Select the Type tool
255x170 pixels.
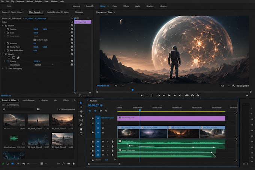click(x=81, y=134)
